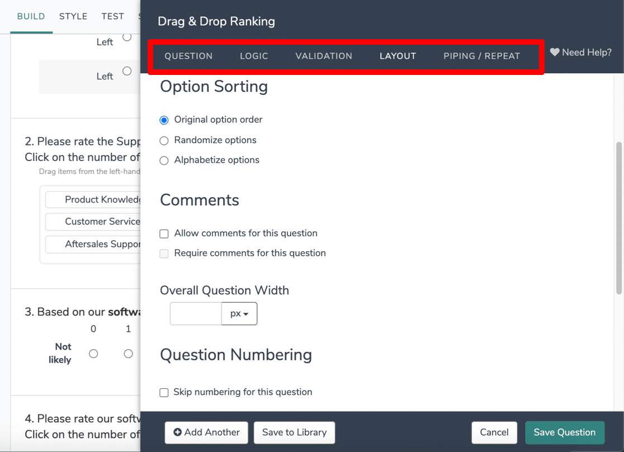Open the STYLE tab

click(73, 16)
